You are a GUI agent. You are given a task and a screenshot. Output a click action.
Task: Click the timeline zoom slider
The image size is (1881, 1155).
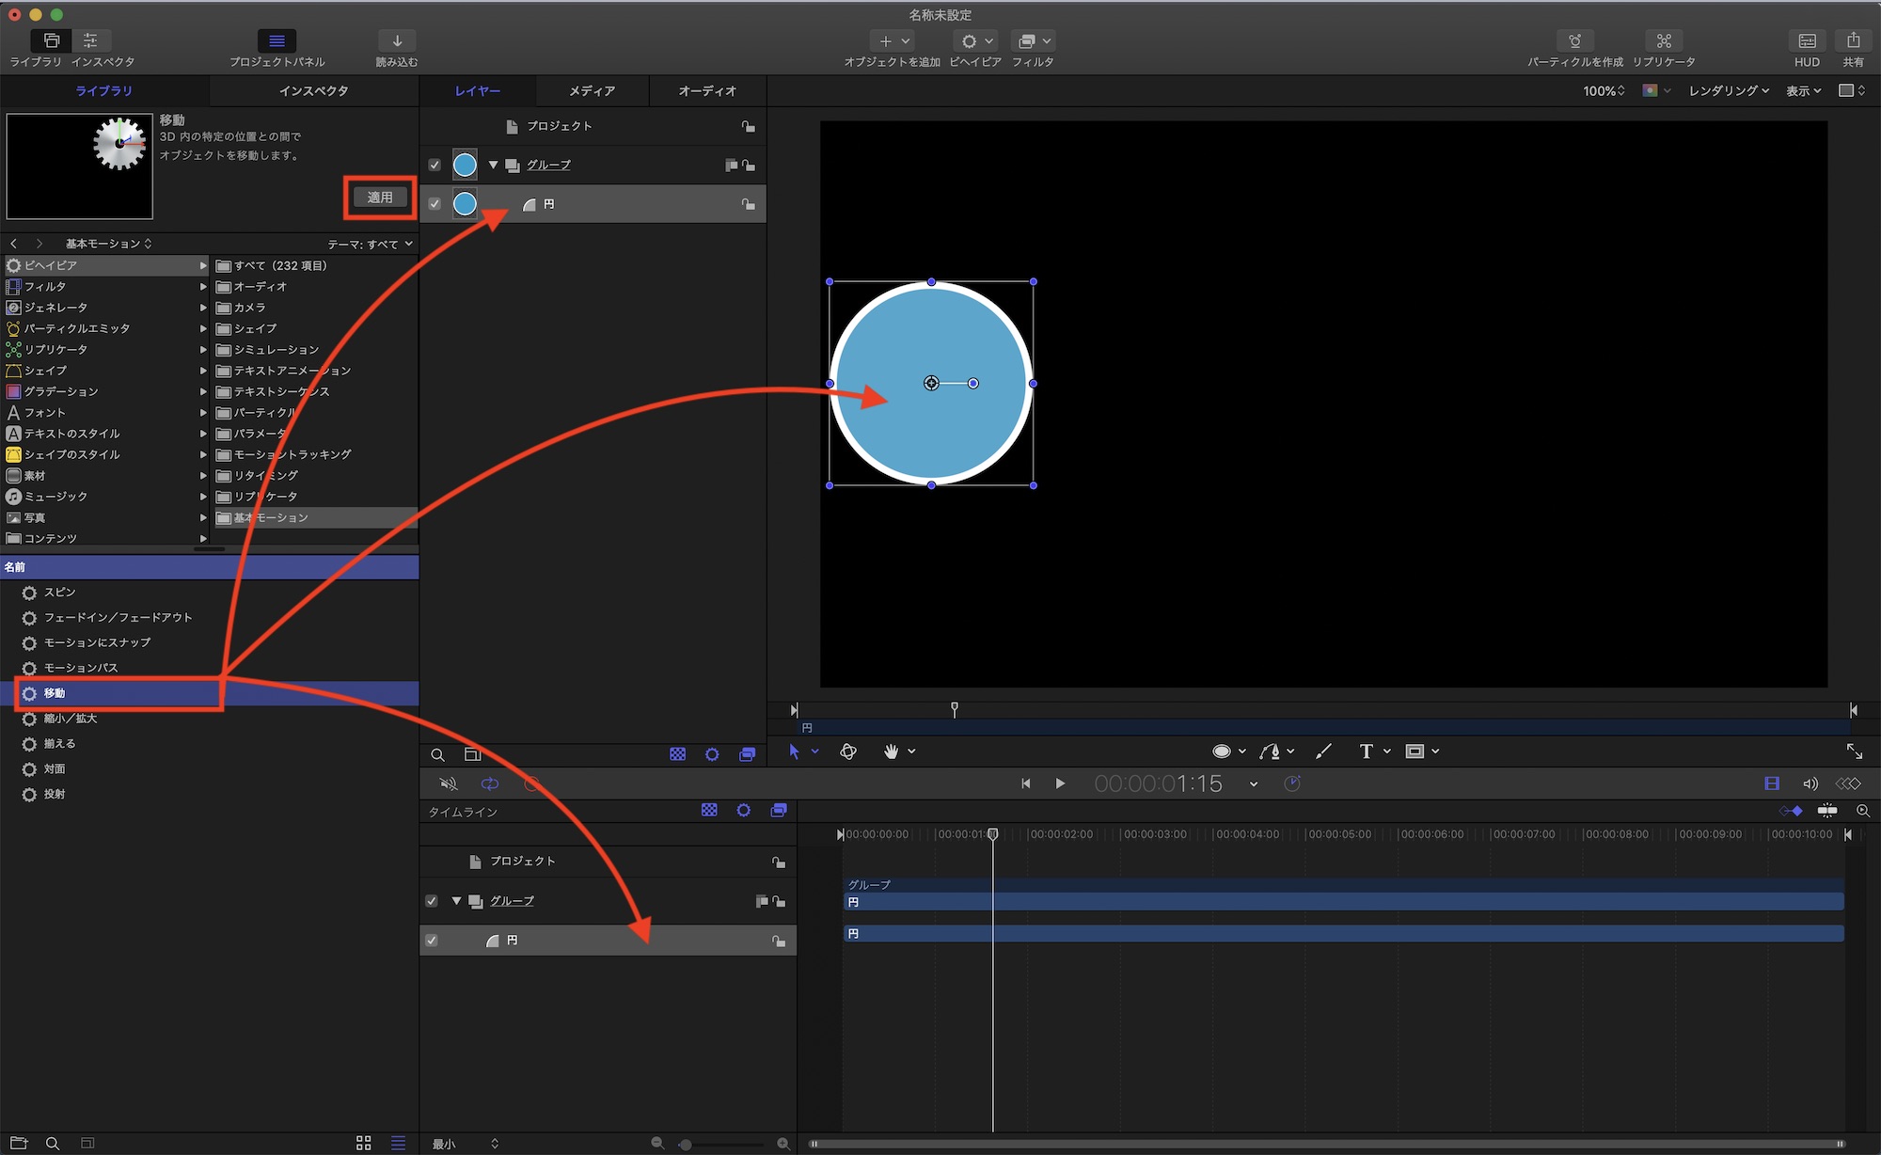pos(719,1144)
